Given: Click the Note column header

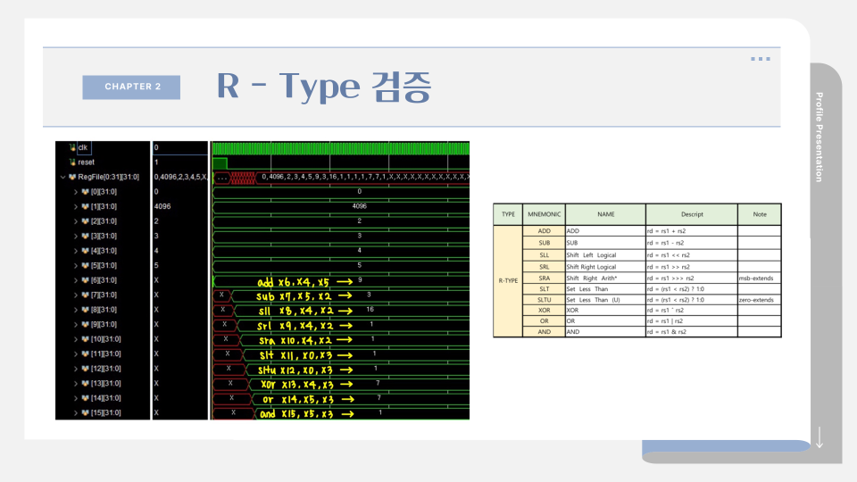Looking at the screenshot, I should (x=760, y=214).
